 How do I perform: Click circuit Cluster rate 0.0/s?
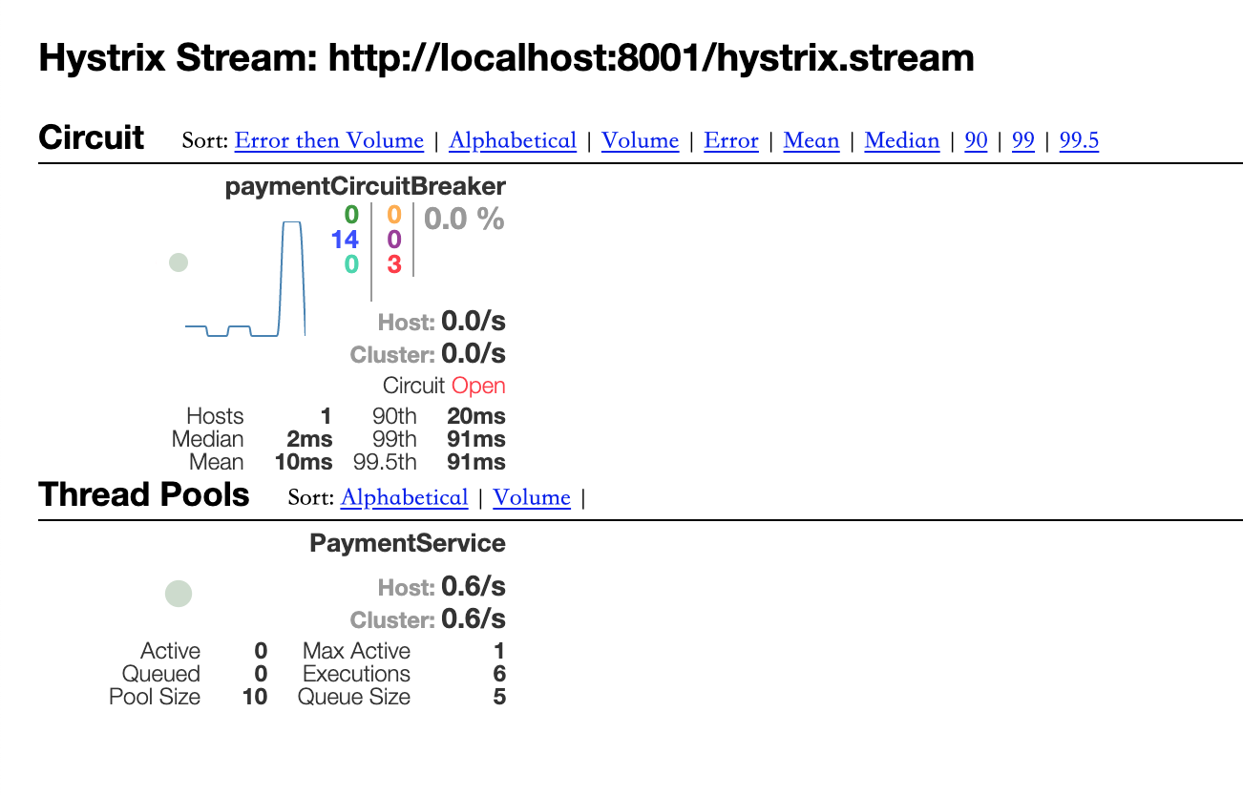pyautogui.click(x=474, y=355)
